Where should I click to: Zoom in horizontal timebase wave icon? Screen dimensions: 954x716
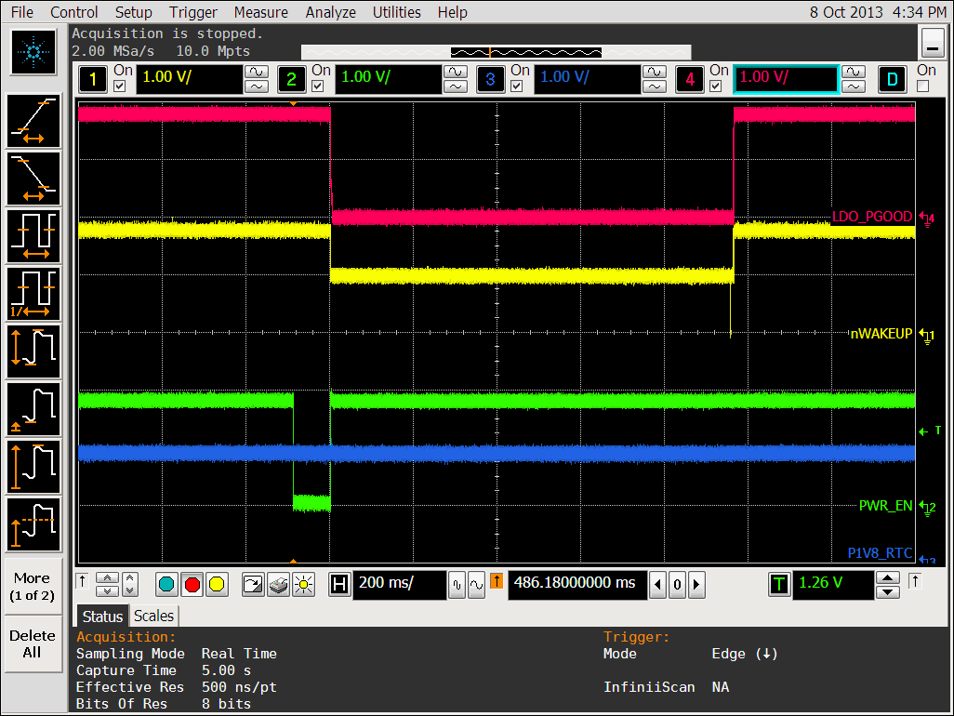[476, 585]
